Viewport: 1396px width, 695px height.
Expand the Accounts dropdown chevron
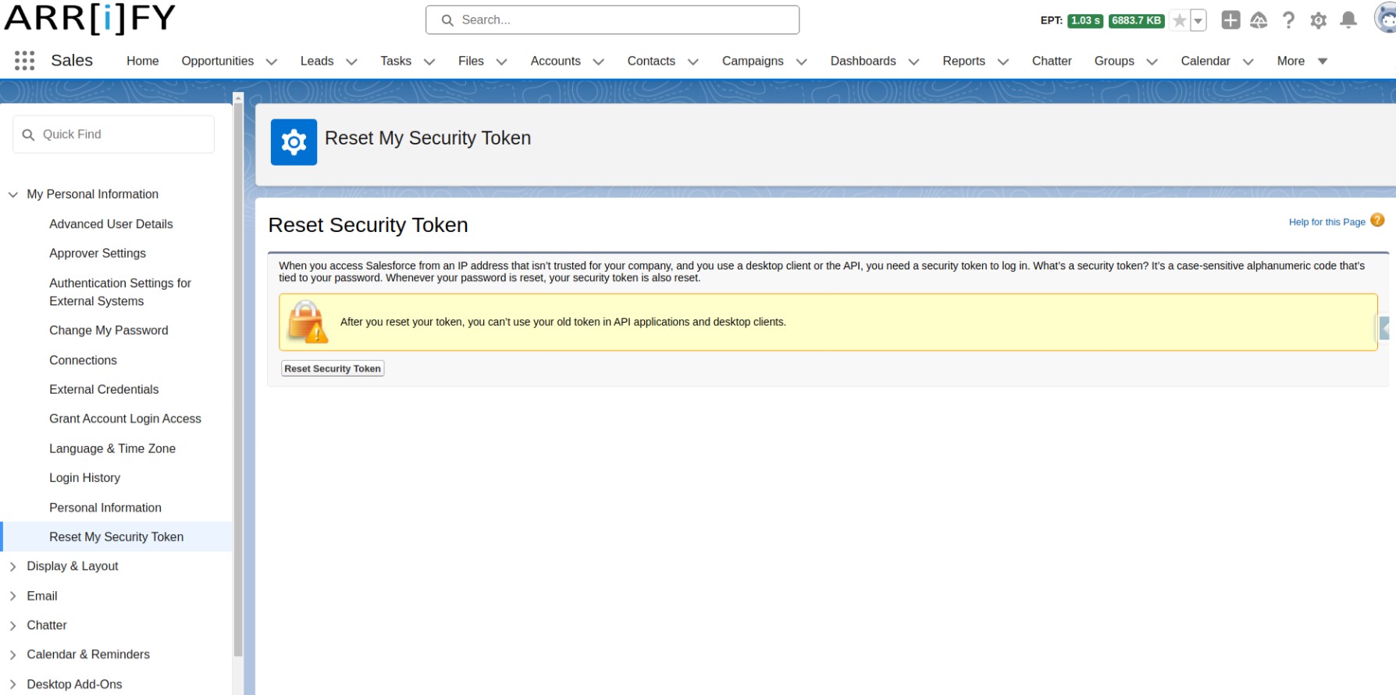(x=599, y=62)
